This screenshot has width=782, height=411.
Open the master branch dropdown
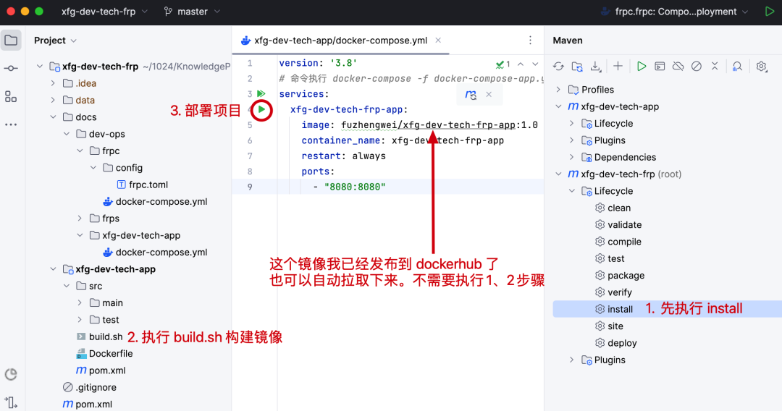click(x=192, y=12)
